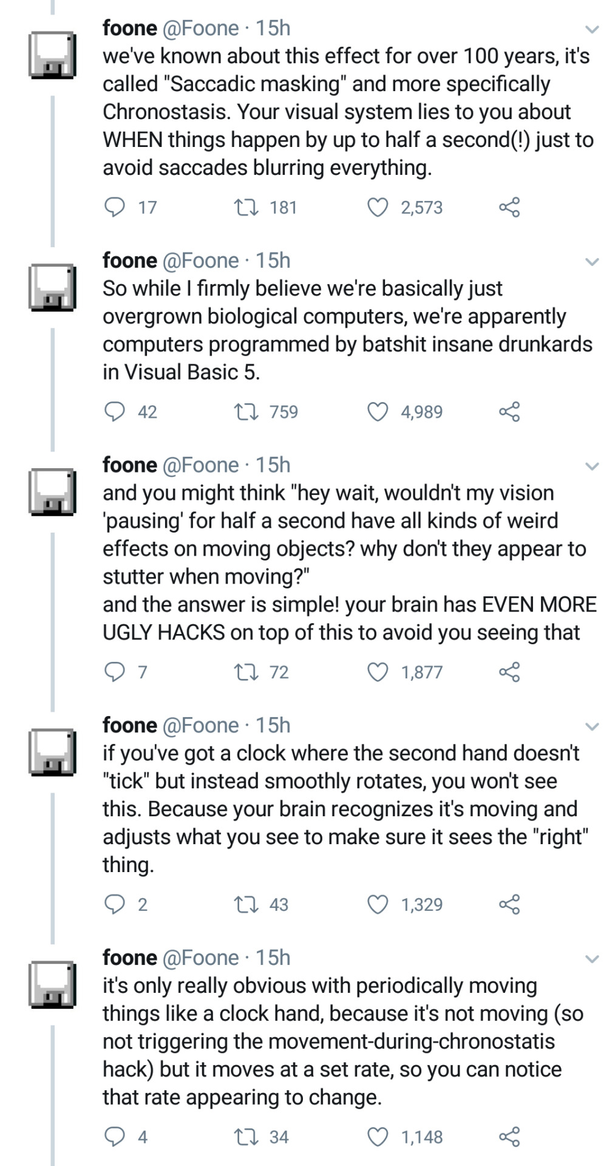
Task: Share the Saccadic masking tweet
Action: click(509, 208)
